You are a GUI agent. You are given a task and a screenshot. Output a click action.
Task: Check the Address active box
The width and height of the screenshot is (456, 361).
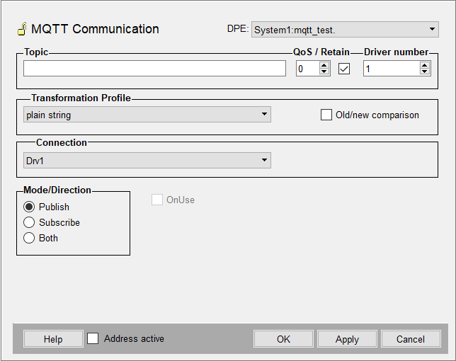(93, 338)
